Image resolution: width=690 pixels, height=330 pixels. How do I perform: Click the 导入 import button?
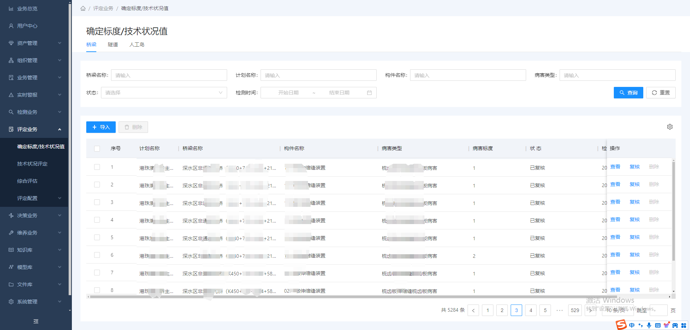click(101, 127)
